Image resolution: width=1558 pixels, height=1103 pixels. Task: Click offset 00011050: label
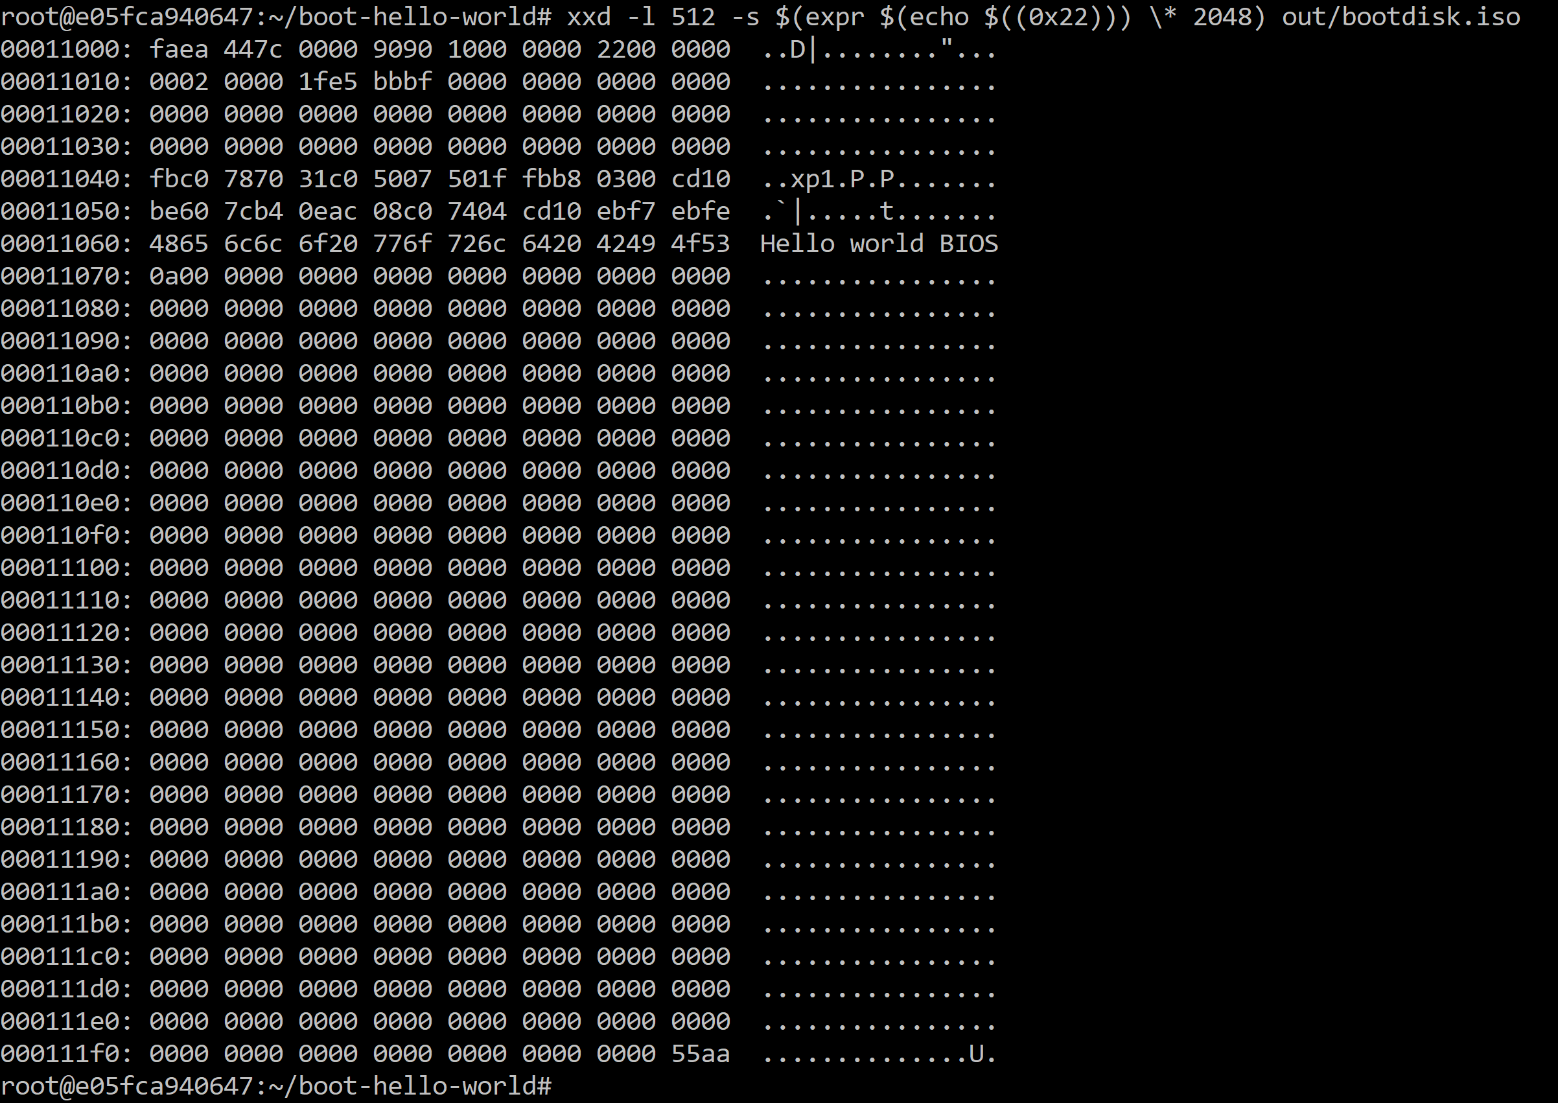67,211
